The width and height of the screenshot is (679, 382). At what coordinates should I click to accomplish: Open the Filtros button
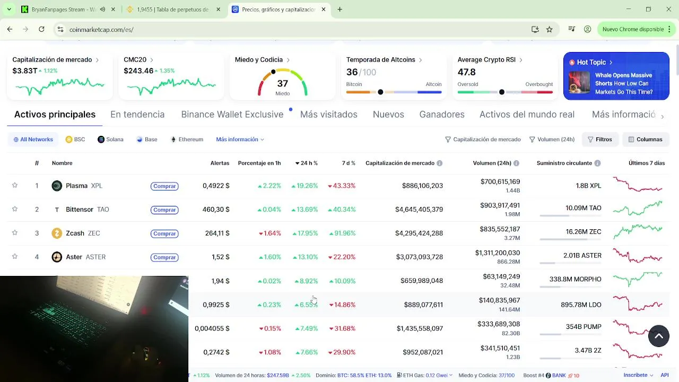600,140
